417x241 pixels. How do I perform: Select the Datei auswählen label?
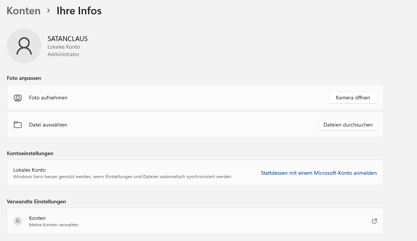(48, 125)
